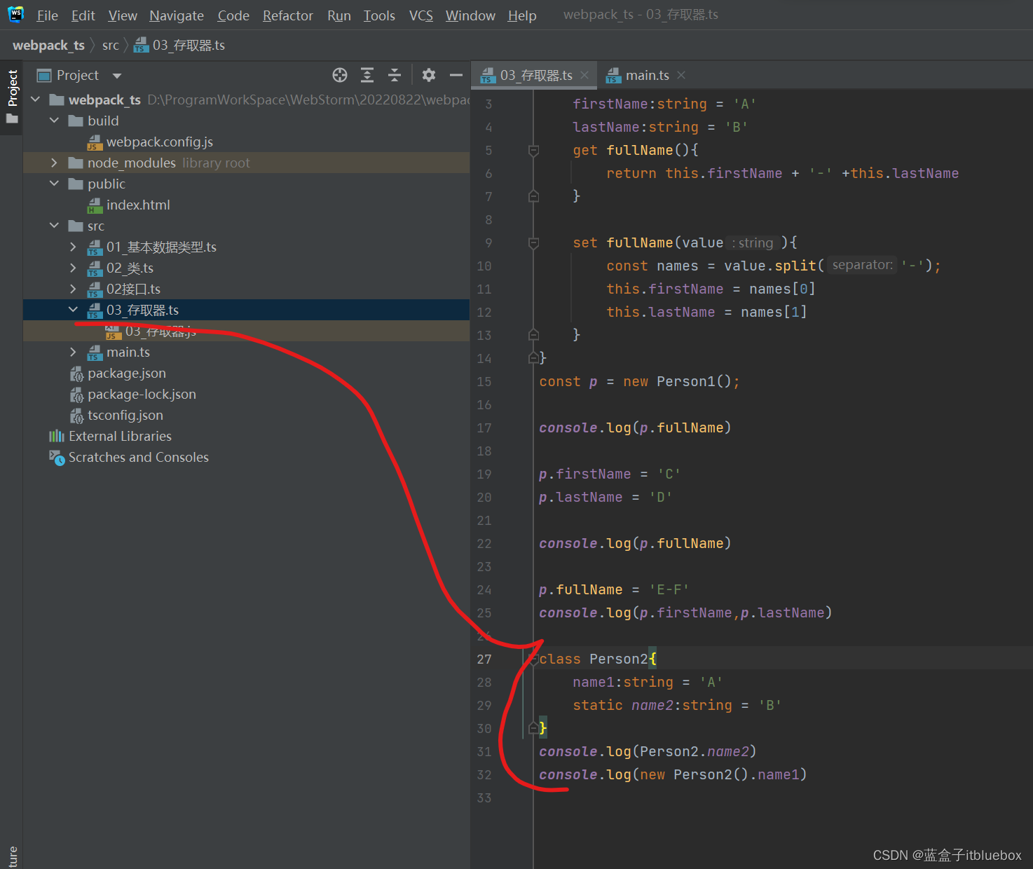Select webpack.config.js in project tree
The height and width of the screenshot is (869, 1033).
[160, 142]
